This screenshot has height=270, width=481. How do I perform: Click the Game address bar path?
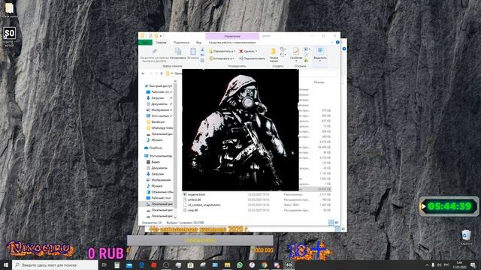click(x=178, y=73)
